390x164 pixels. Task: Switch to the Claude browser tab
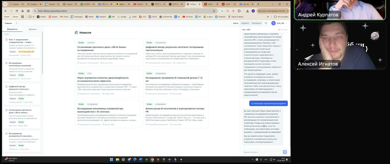point(140,4)
